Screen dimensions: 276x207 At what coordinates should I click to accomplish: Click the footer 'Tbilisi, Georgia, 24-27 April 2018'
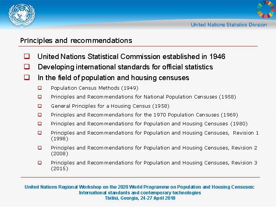point(140,198)
